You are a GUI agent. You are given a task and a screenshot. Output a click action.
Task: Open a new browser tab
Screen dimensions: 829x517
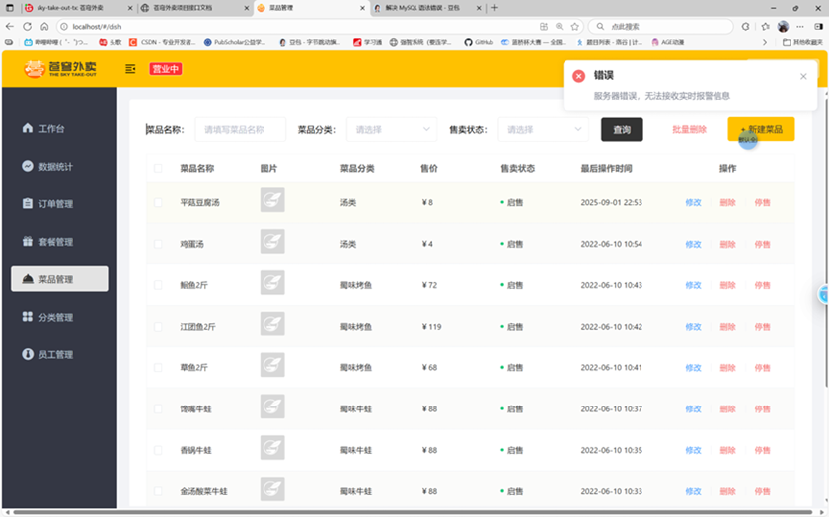[x=494, y=8]
